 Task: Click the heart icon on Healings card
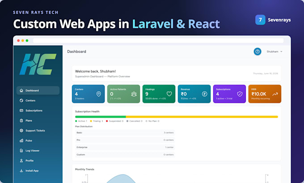169,94
